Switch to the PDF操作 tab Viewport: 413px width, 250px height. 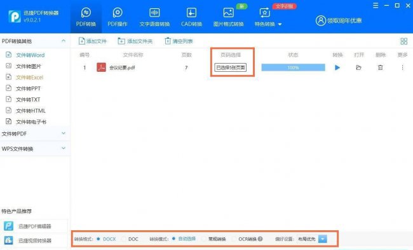pos(118,17)
